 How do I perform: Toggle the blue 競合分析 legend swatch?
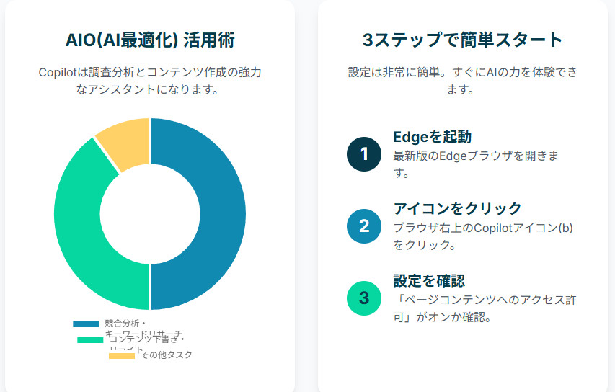coord(86,324)
